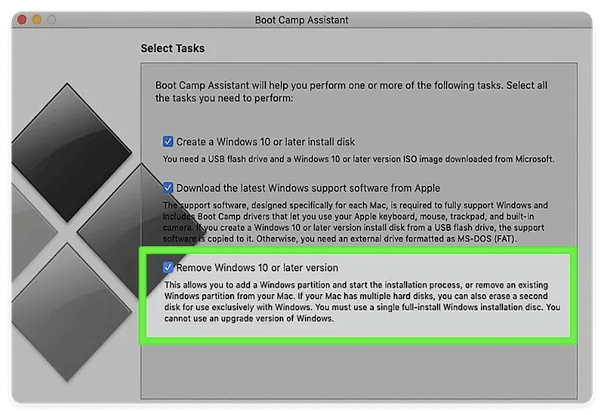Uncheck Create a Windows 10 install disk
604x415 pixels.
(168, 141)
